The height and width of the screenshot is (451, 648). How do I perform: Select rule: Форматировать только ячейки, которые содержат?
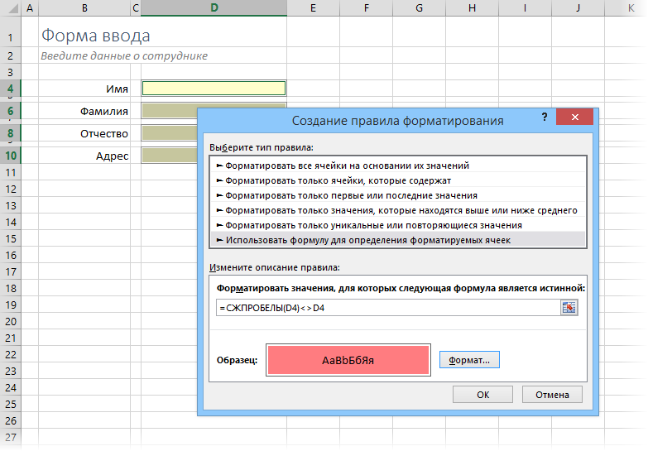(398, 180)
